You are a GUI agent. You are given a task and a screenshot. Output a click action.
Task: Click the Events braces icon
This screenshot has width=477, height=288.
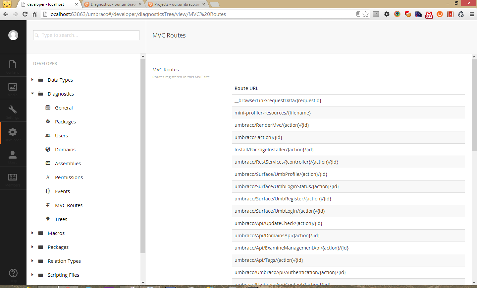tap(48, 191)
